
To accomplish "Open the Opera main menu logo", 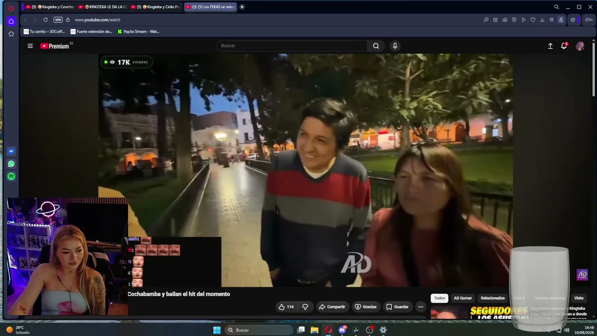I will (11, 8).
